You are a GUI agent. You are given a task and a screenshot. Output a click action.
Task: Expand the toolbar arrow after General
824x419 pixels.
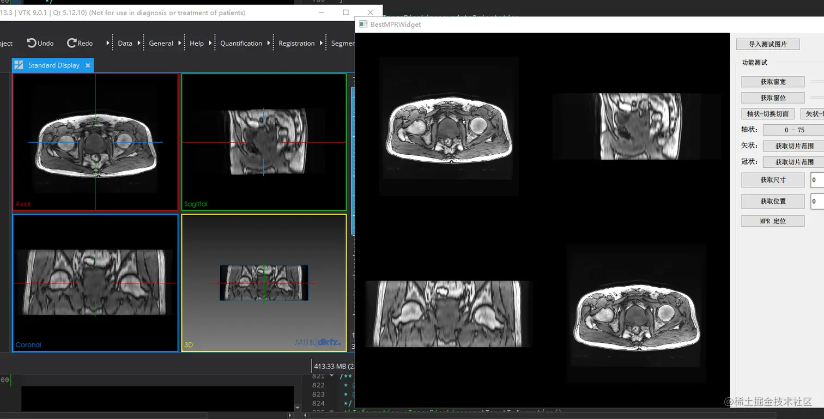(x=180, y=43)
